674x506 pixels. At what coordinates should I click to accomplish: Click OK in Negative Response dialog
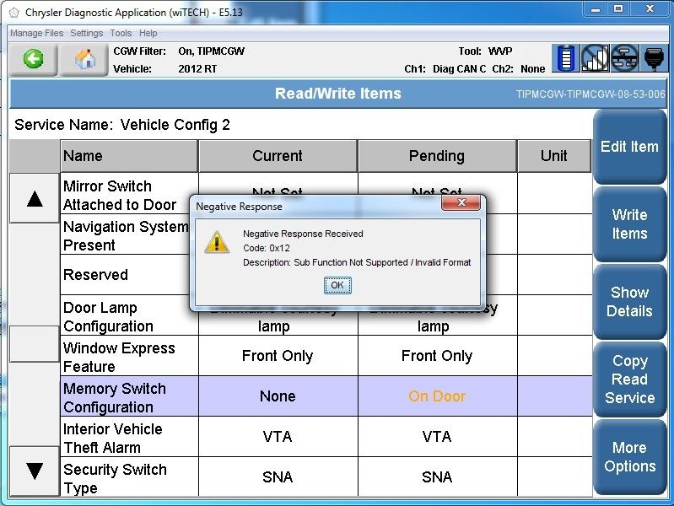click(337, 285)
